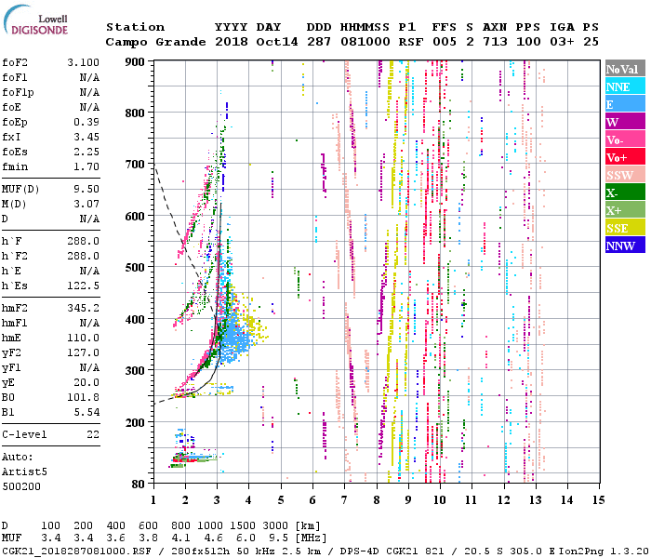This screenshot has width=651, height=558.
Task: Select the NNW blue legend swatch
Action: pos(625,245)
